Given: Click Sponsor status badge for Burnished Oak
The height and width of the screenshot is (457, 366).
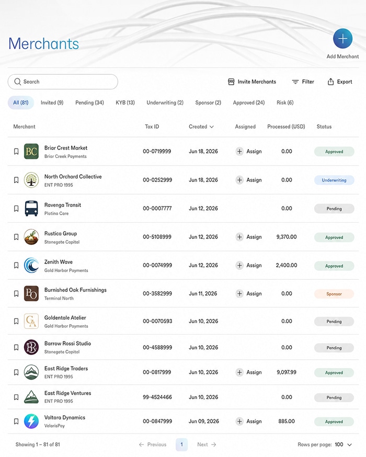Looking at the screenshot, I should click(x=334, y=294).
